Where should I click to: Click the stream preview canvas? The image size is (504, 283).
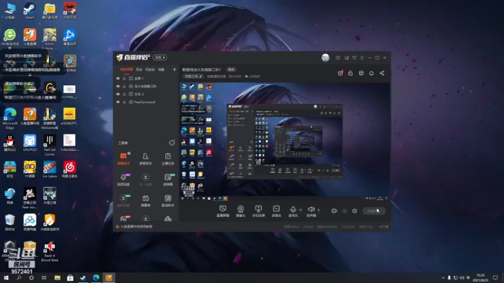click(284, 141)
